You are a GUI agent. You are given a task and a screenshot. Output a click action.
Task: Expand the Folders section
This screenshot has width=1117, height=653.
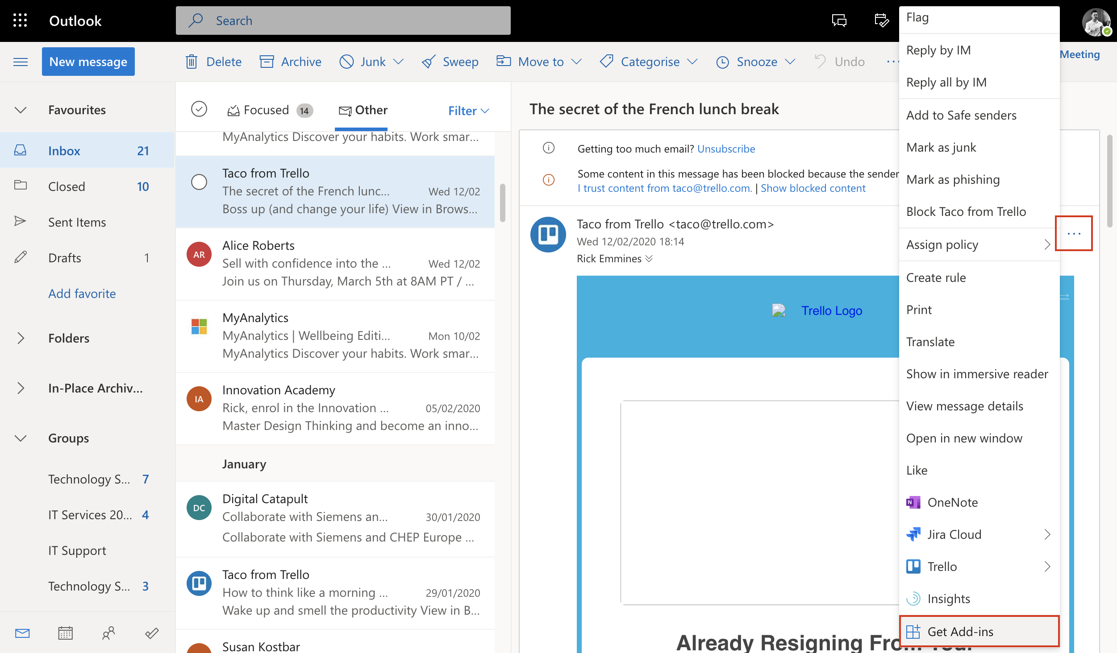pos(21,338)
